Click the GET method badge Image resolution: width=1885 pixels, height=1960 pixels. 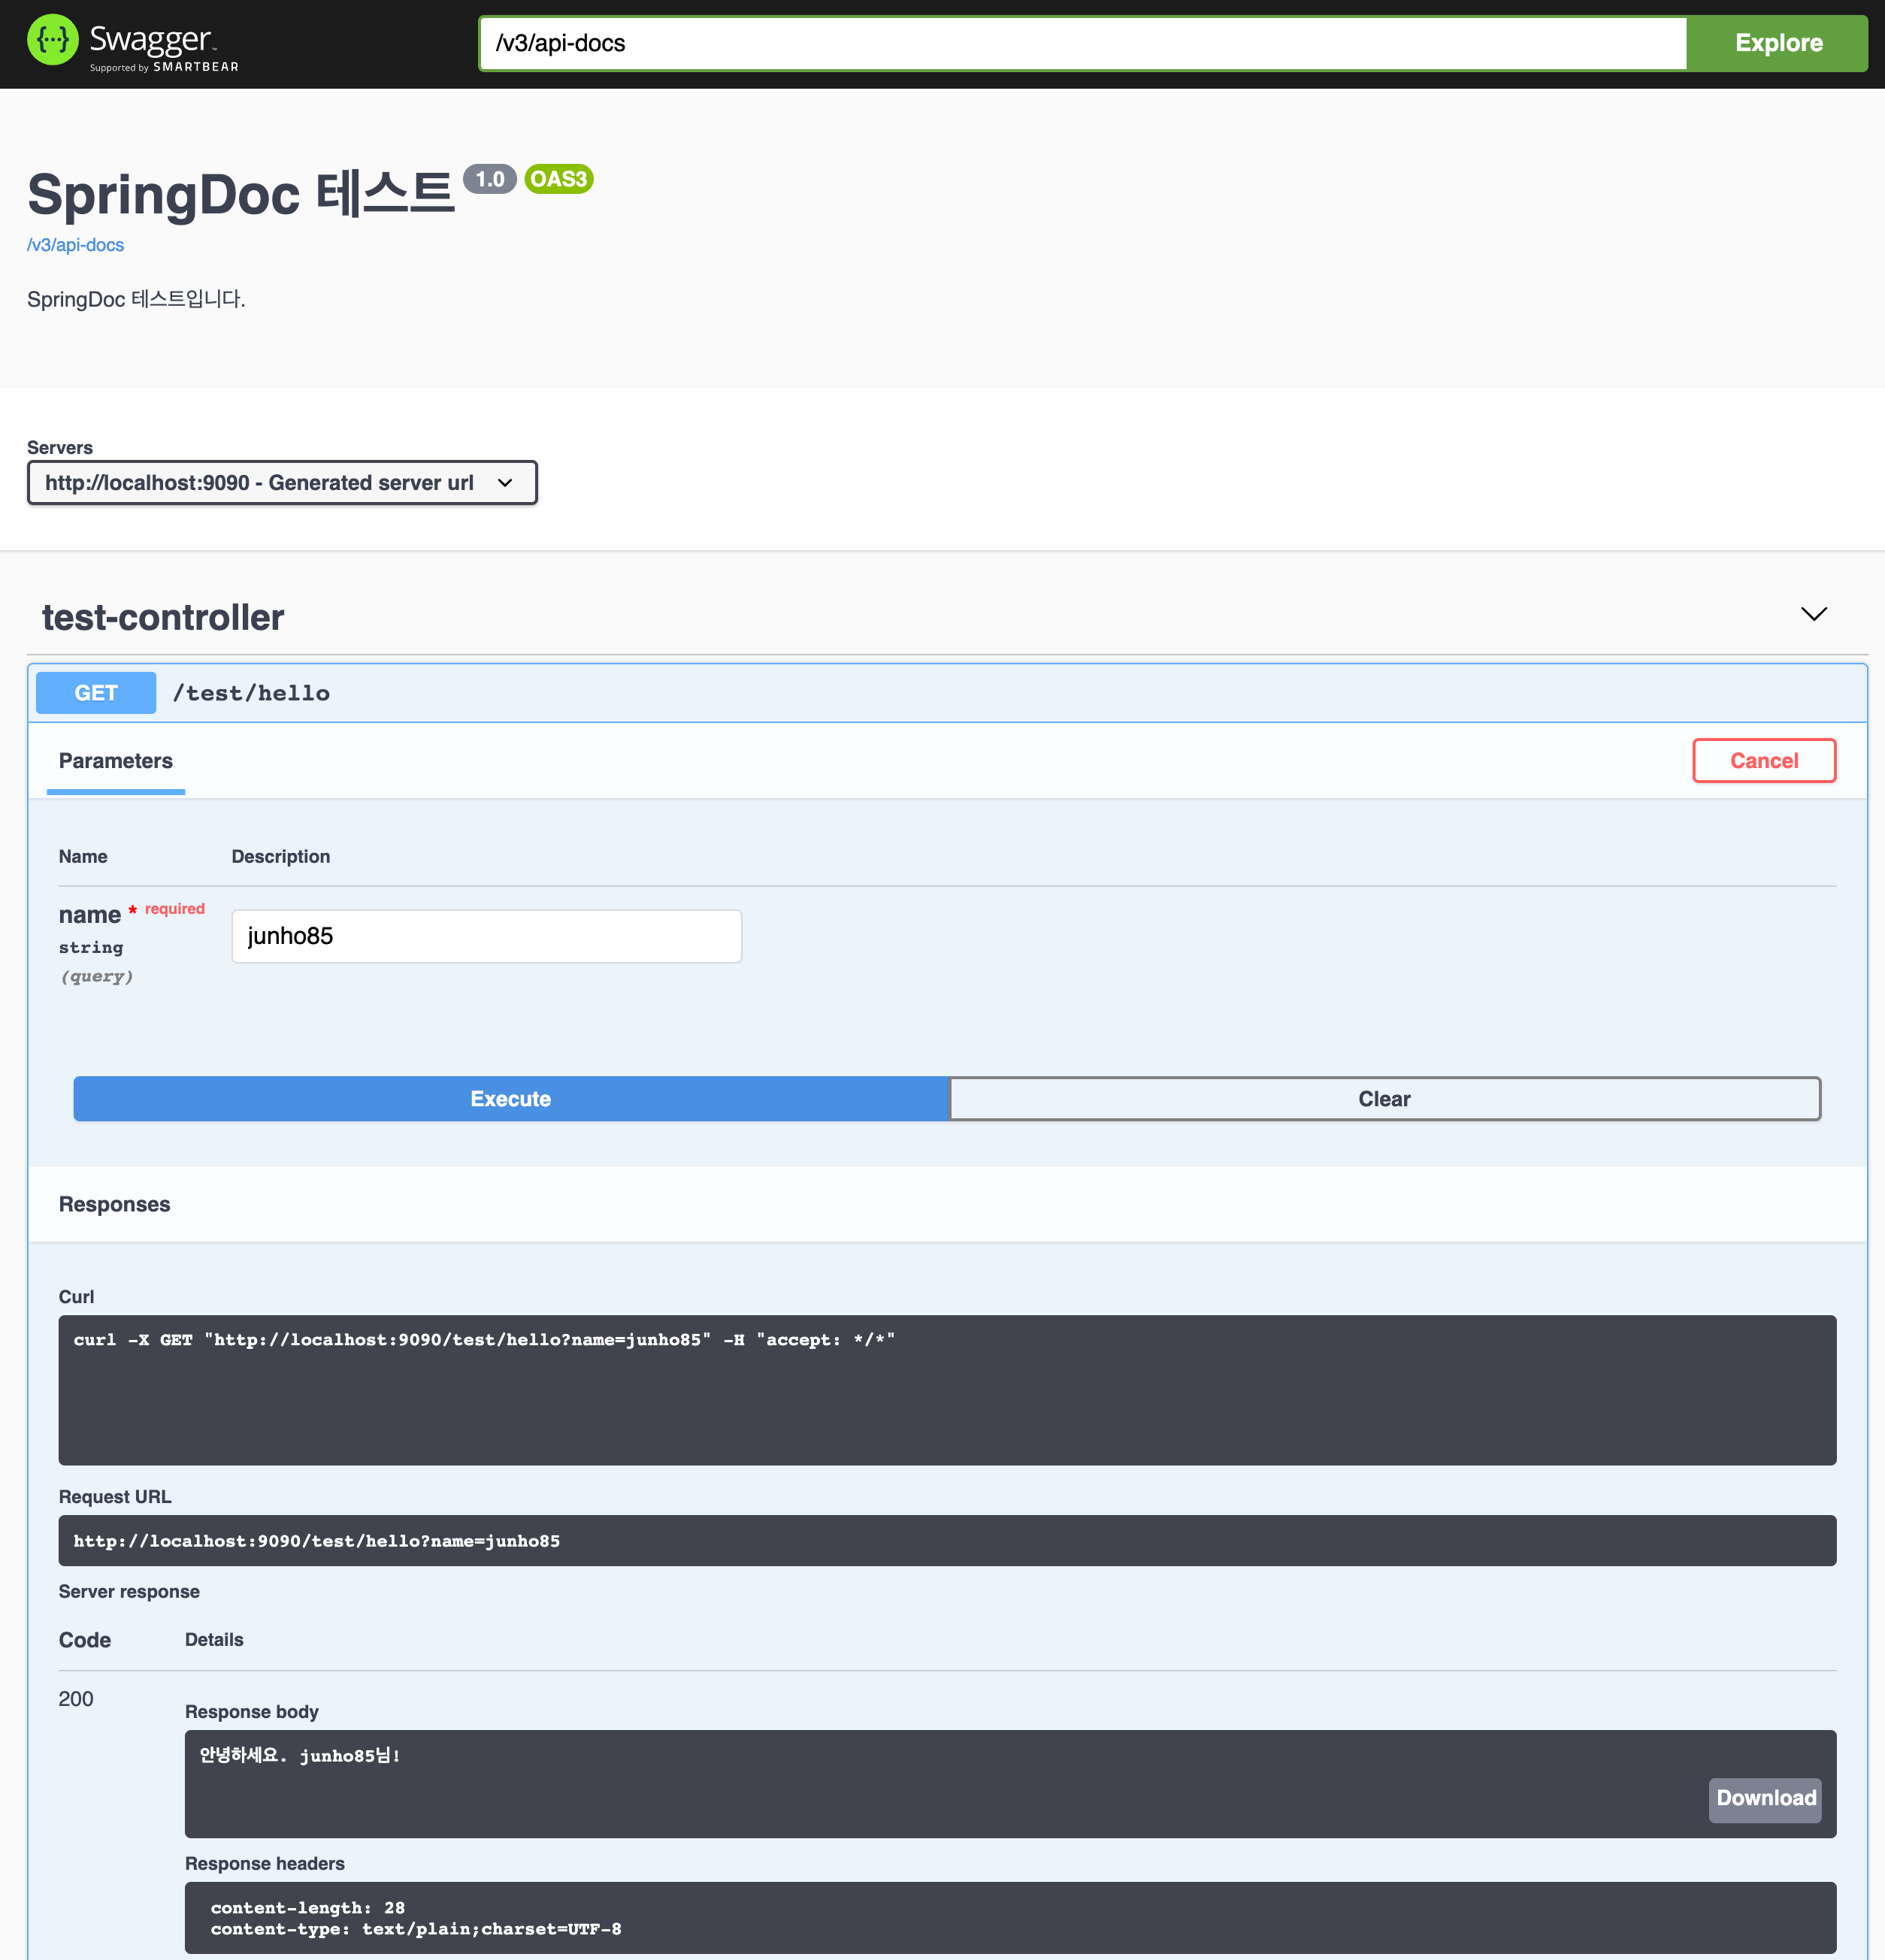(96, 693)
